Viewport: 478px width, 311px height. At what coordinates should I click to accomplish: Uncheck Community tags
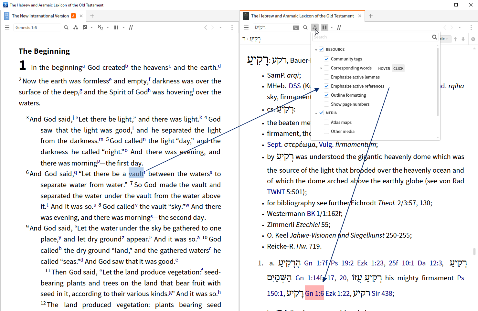coord(326,59)
